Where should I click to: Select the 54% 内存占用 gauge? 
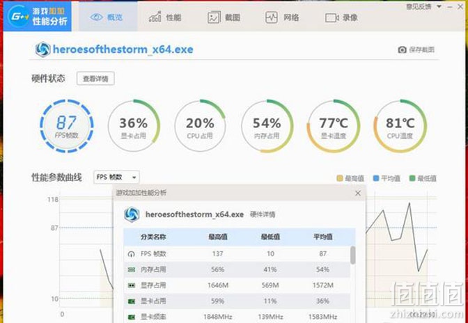coord(267,126)
